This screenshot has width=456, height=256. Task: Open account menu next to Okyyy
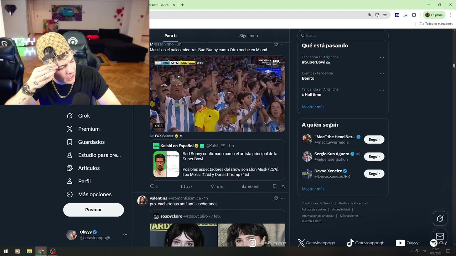[125, 235]
